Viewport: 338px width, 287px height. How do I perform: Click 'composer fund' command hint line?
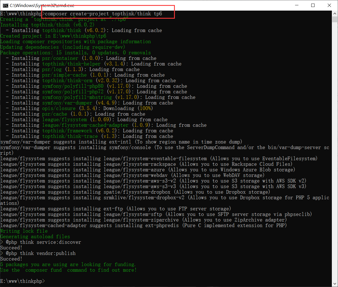[x=69, y=270]
